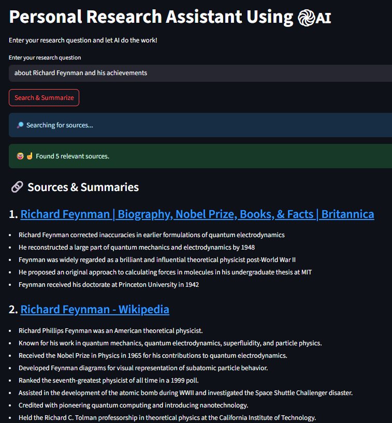Select the bullet 'Developed Feynman diagrams'

(143, 368)
